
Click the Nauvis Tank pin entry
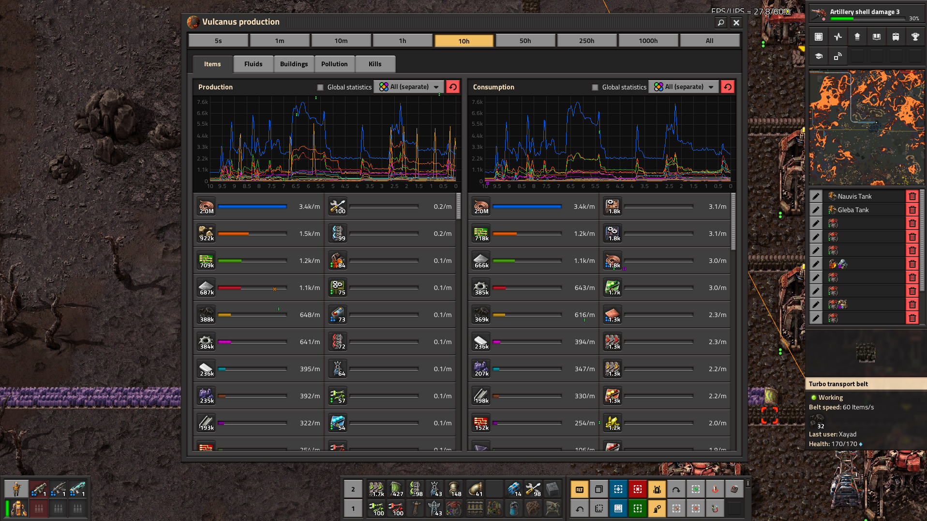(x=864, y=196)
